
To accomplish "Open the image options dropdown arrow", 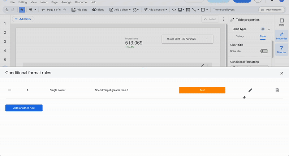I will pyautogui.click(x=183, y=10).
